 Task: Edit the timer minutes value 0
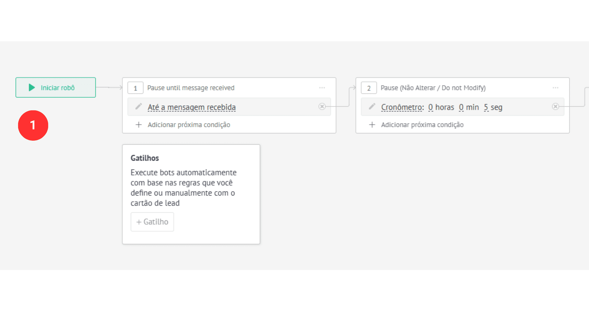click(461, 107)
